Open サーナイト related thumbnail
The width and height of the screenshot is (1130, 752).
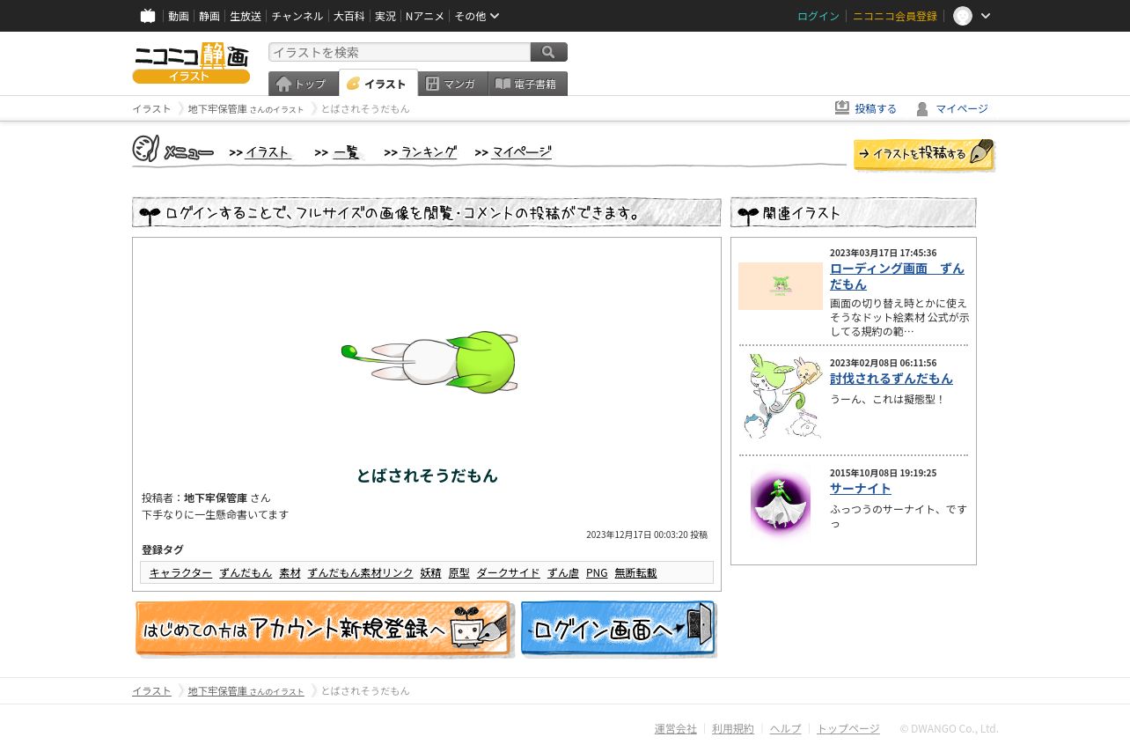pos(781,504)
